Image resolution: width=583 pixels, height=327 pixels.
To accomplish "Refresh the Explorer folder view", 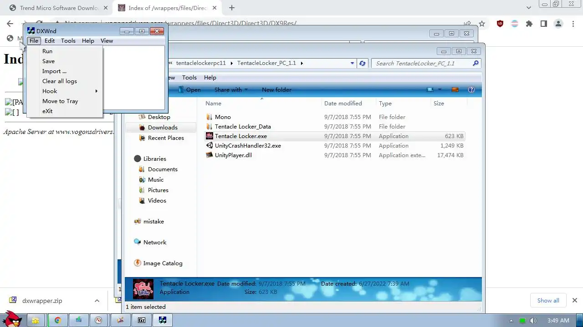I will click(363, 64).
